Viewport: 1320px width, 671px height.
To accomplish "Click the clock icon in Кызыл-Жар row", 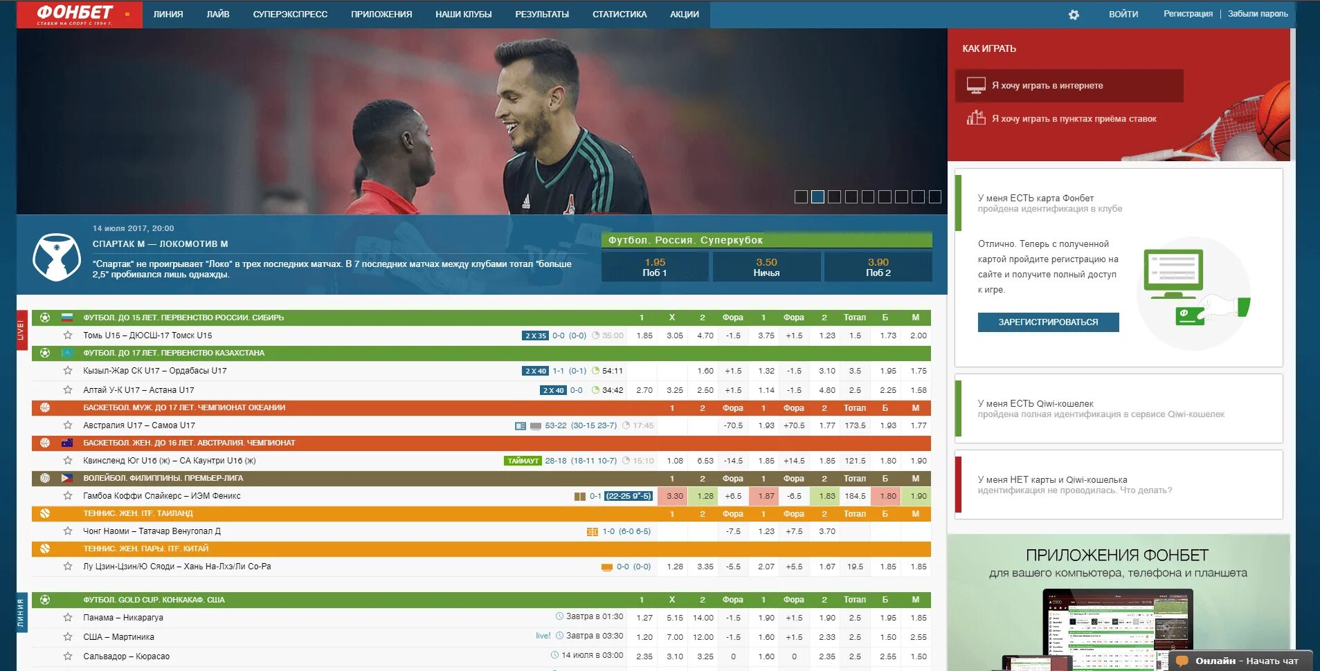I will (x=596, y=371).
